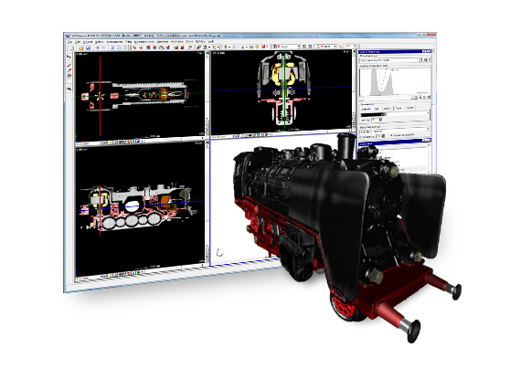Open the Window menu
Image resolution: width=521 pixels, height=369 pixels.
click(x=200, y=42)
